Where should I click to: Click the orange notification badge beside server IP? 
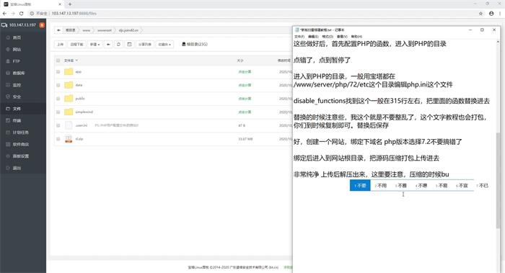pyautogui.click(x=42, y=24)
